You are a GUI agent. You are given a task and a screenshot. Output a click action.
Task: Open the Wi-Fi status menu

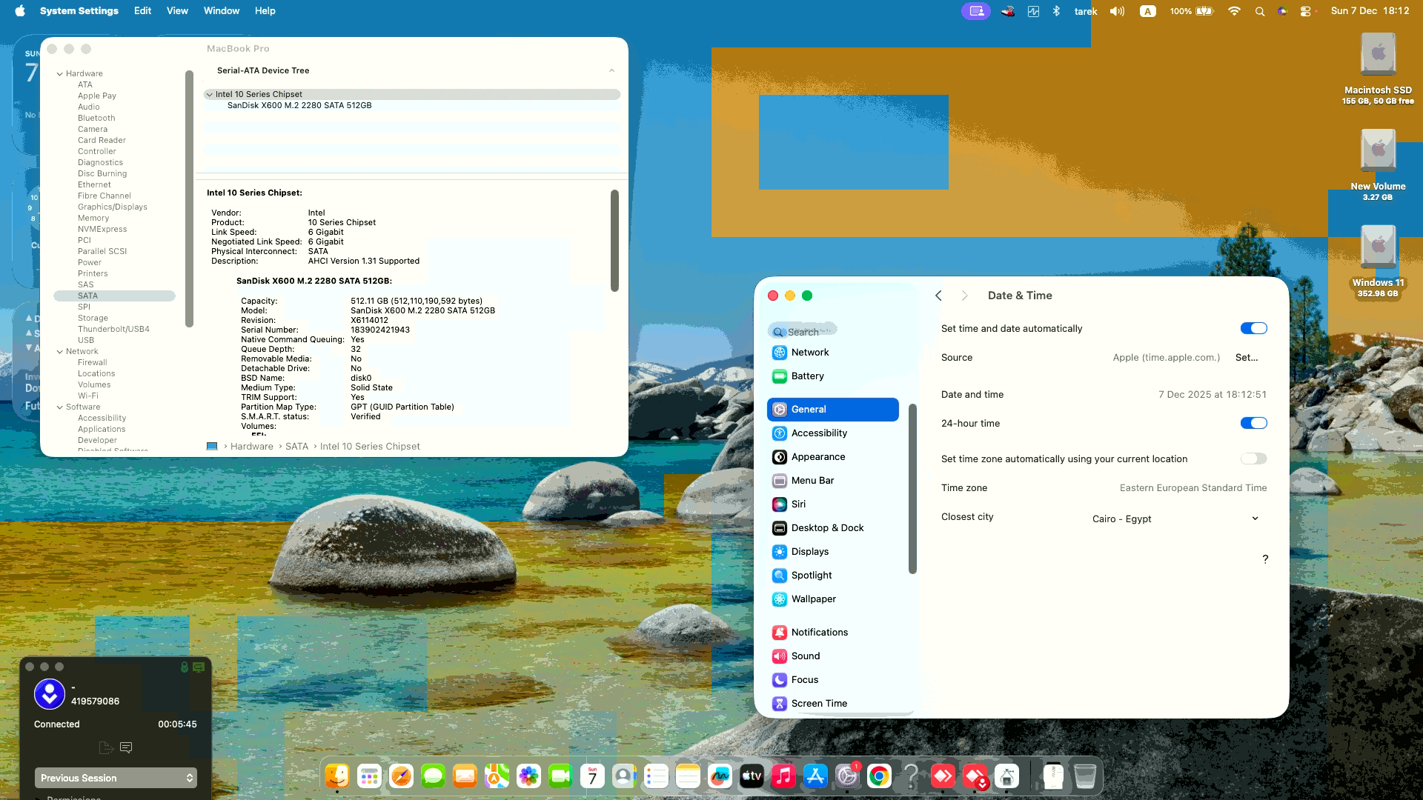[x=1233, y=11]
